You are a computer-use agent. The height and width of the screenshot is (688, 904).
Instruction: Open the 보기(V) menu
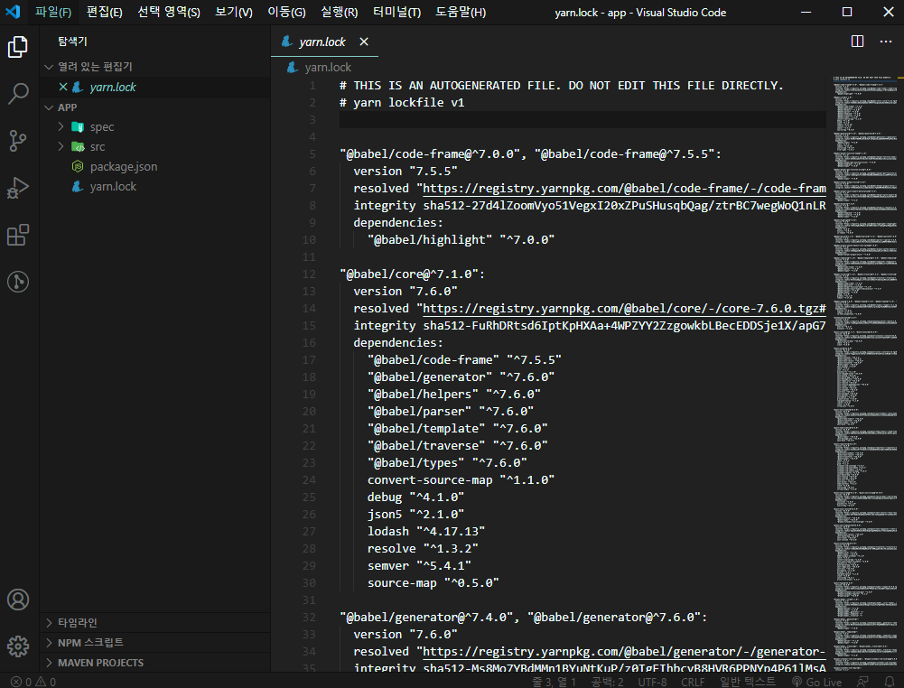(x=234, y=12)
